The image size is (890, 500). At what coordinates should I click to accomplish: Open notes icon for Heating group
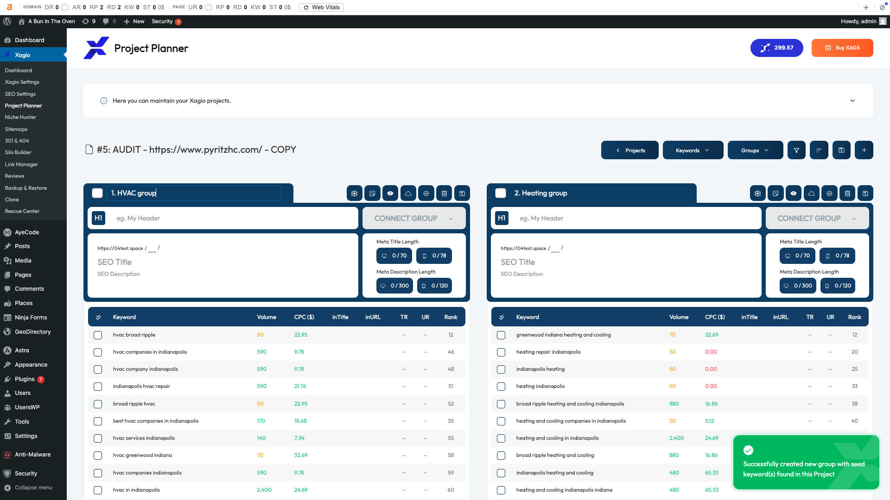776,194
